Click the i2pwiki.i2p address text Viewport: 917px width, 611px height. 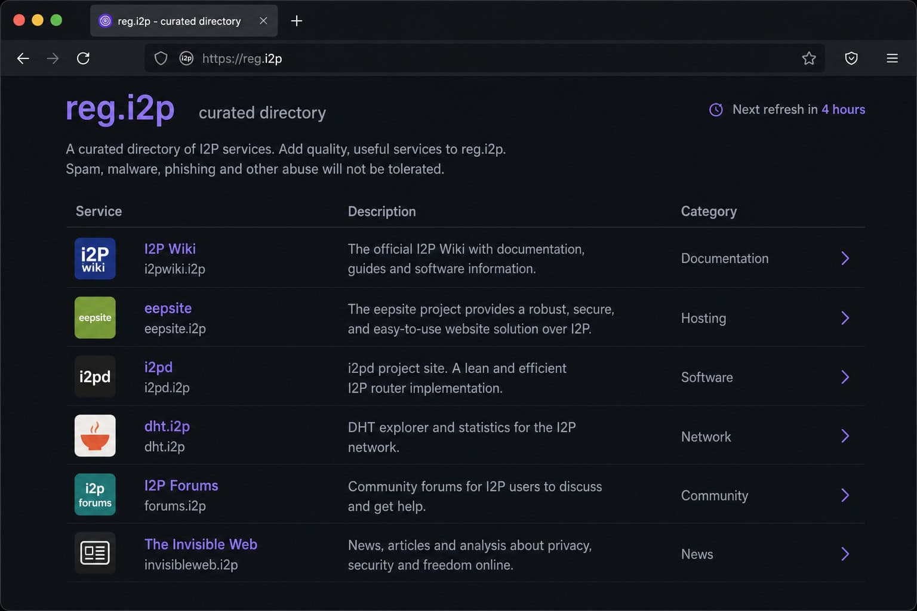(x=175, y=269)
